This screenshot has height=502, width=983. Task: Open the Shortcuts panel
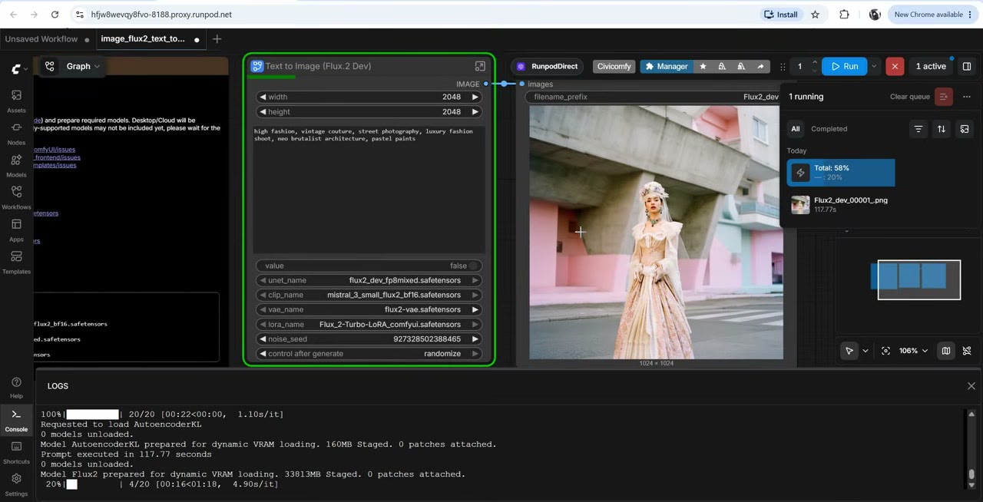click(x=16, y=452)
